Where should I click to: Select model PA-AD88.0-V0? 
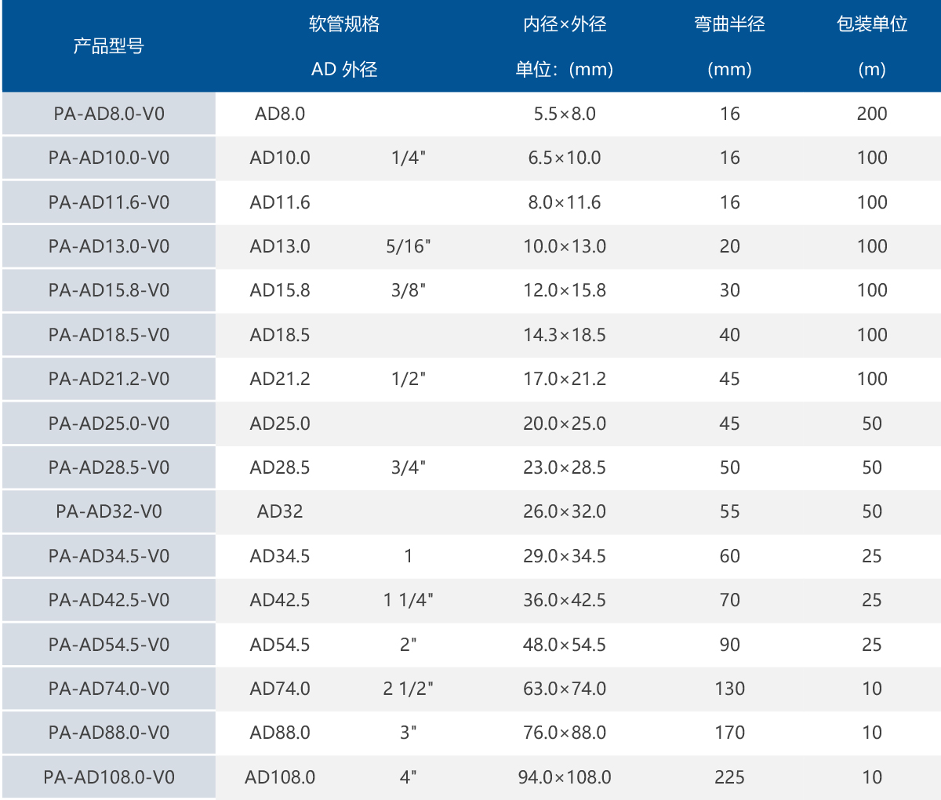[x=109, y=733]
